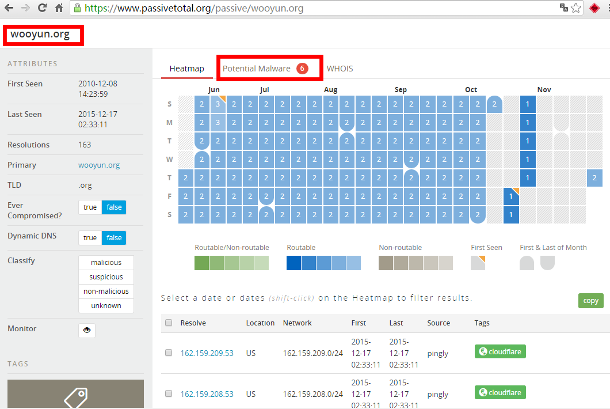This screenshot has height=409, width=610.
Task: Set Ever Compromised to false
Action: pyautogui.click(x=114, y=207)
